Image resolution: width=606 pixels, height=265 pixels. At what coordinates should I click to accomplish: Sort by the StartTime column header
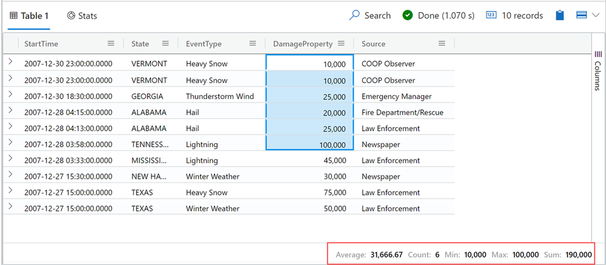[x=41, y=44]
